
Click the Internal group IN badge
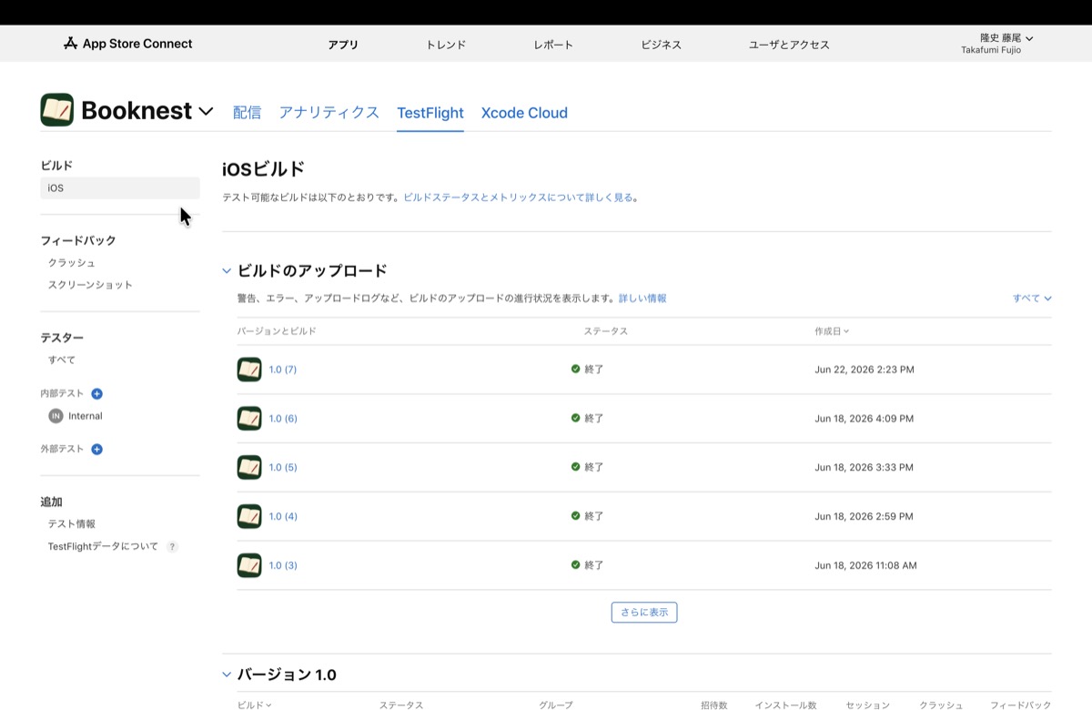point(56,416)
